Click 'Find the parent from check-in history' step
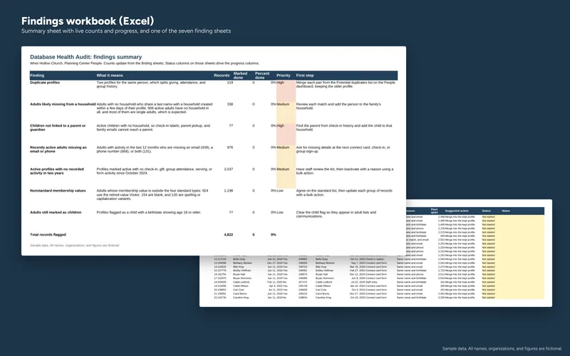570x356 pixels. (x=344, y=127)
